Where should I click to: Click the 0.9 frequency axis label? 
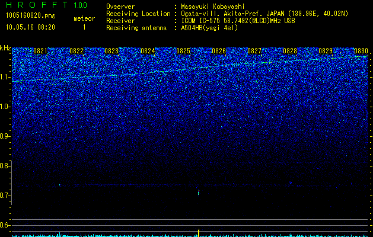[x=5, y=136]
